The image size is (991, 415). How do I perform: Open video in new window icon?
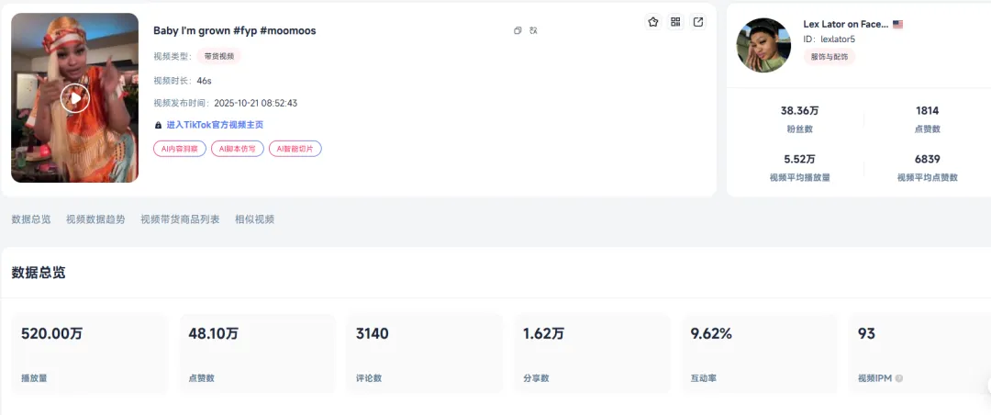click(x=698, y=22)
